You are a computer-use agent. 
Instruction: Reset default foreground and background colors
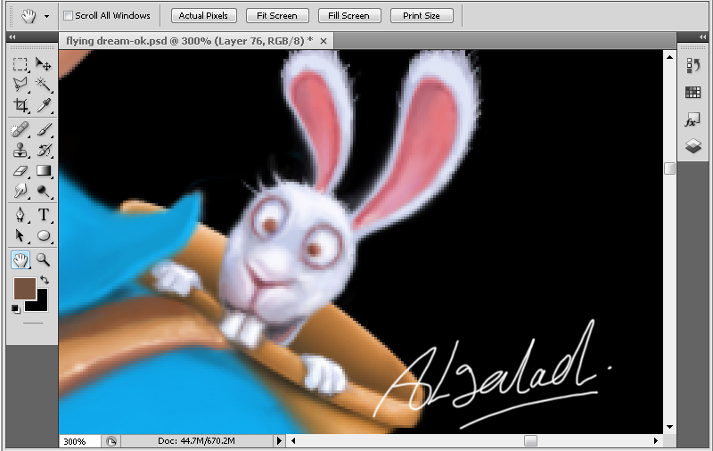tap(15, 309)
